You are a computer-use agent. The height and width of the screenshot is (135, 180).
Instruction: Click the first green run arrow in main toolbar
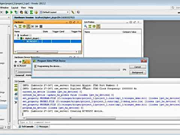[7, 12]
